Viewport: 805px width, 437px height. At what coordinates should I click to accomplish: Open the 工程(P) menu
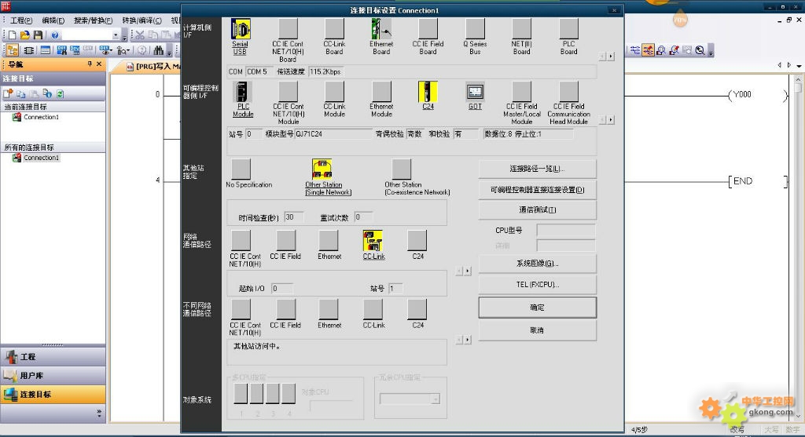click(21, 20)
